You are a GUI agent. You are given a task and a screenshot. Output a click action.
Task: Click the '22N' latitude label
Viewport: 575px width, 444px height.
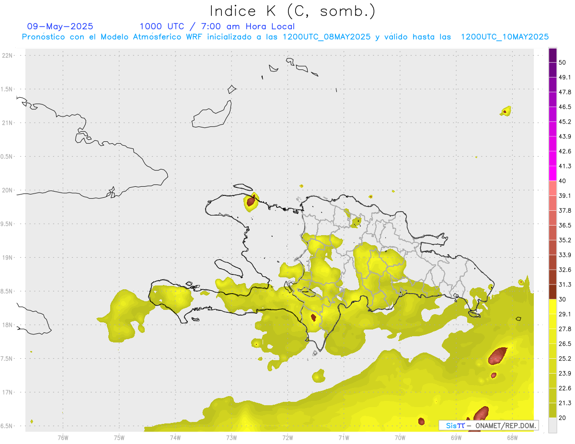(x=7, y=56)
